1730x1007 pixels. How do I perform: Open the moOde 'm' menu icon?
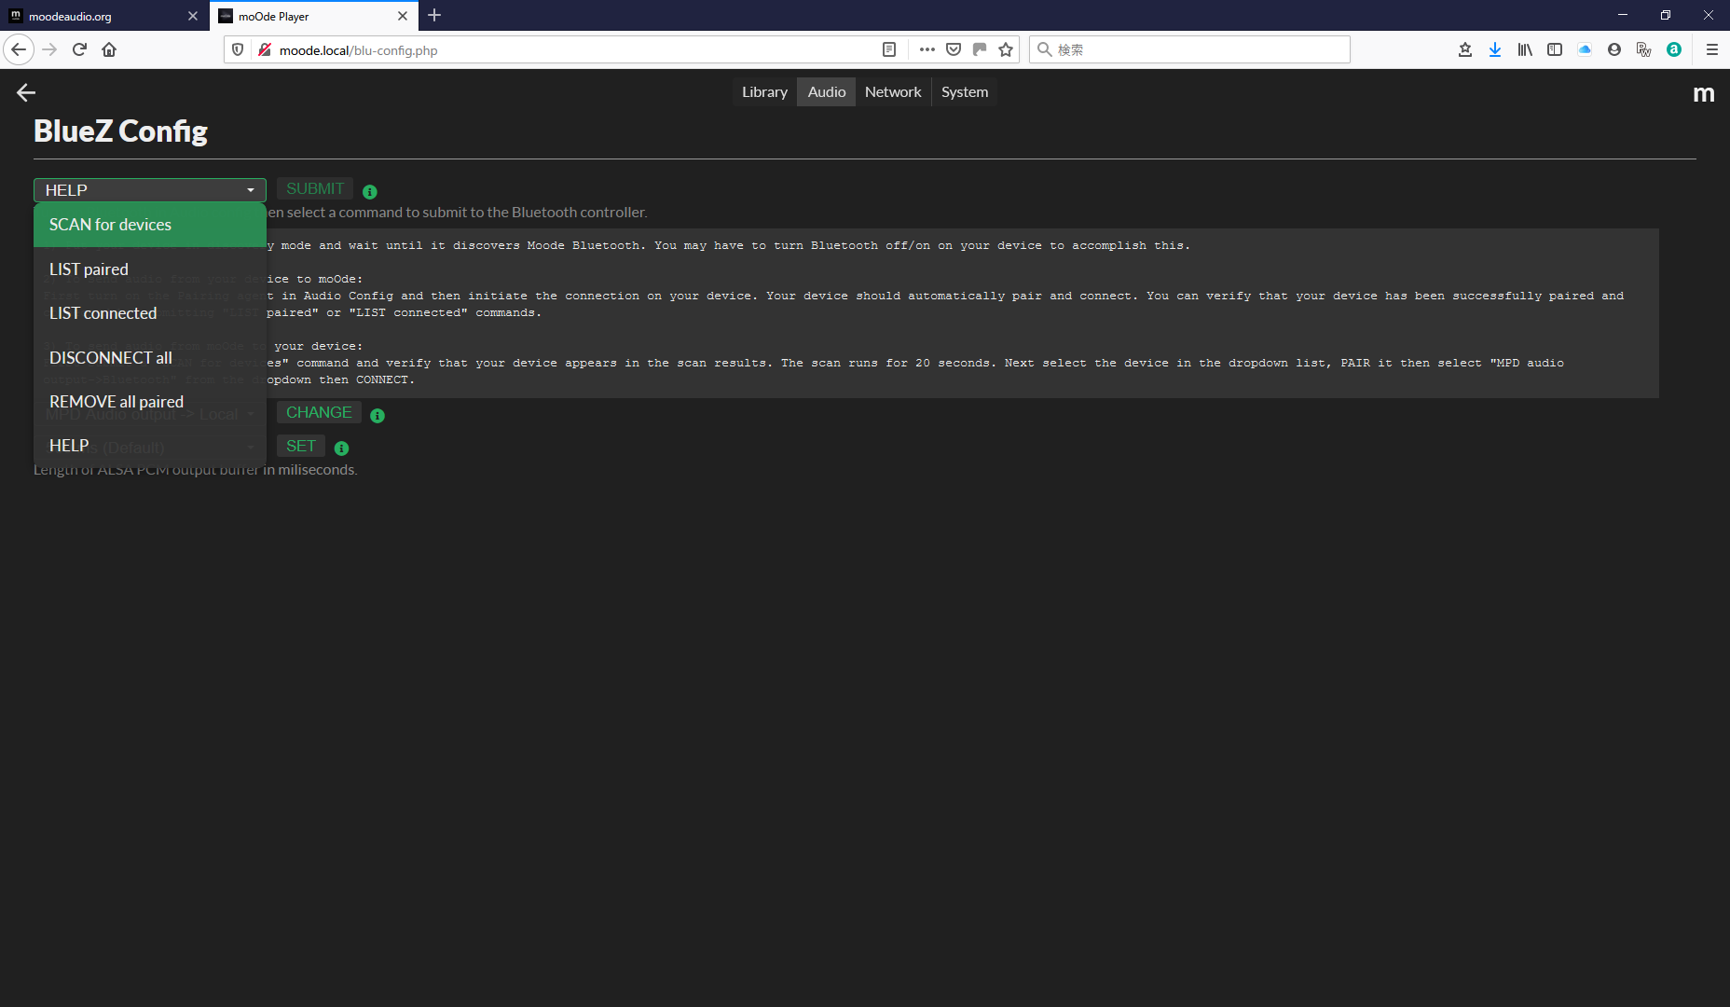[1703, 93]
